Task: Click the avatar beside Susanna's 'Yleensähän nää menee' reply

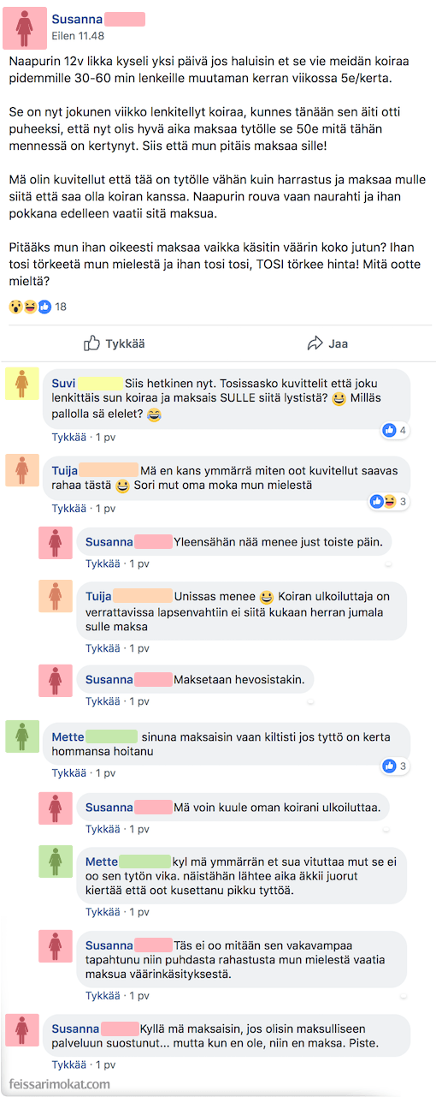Action: (x=55, y=542)
